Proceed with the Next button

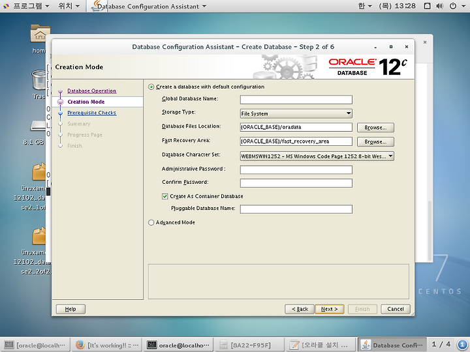tap(330, 309)
